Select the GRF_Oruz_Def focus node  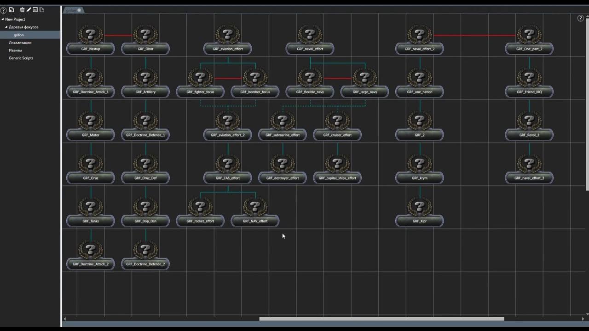pos(145,169)
